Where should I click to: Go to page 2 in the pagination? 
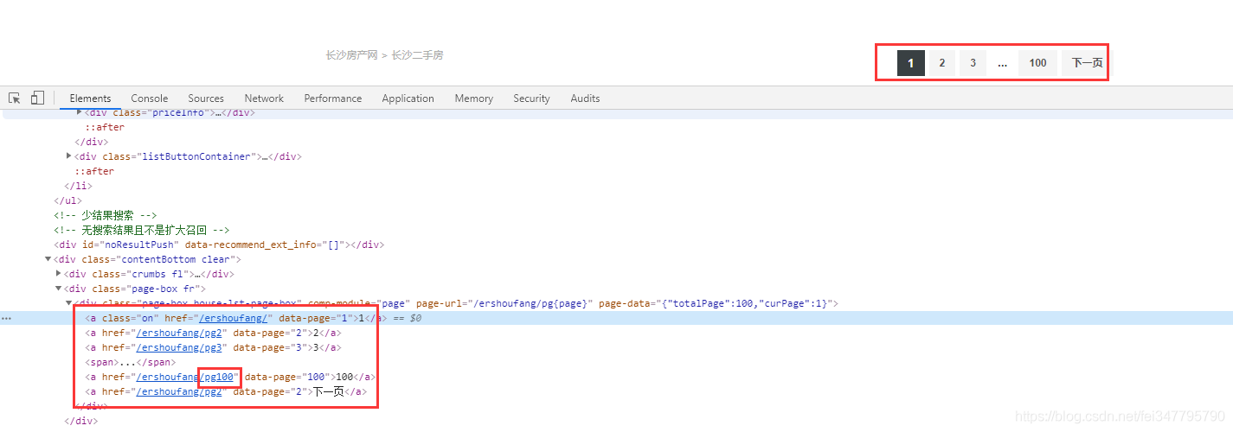(x=942, y=62)
